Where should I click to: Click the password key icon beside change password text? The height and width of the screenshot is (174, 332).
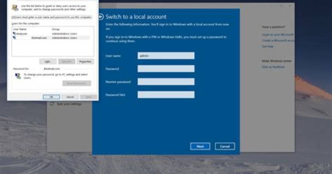(x=18, y=76)
